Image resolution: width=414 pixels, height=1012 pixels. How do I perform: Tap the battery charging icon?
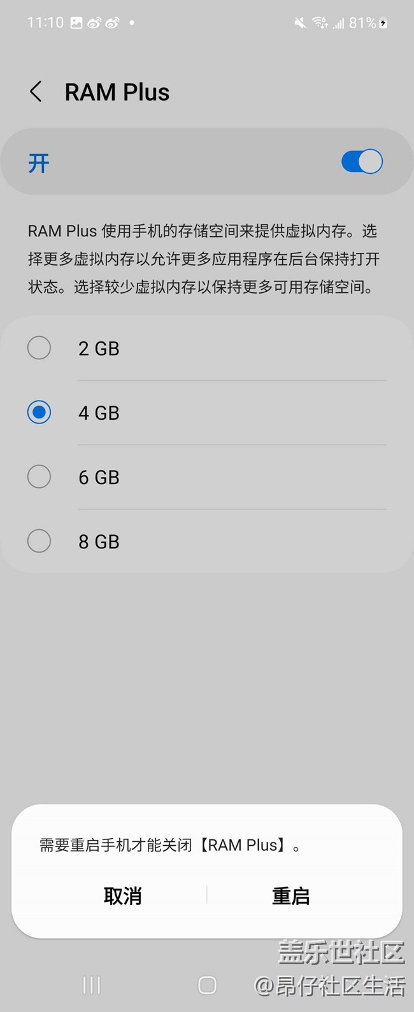coord(383,24)
